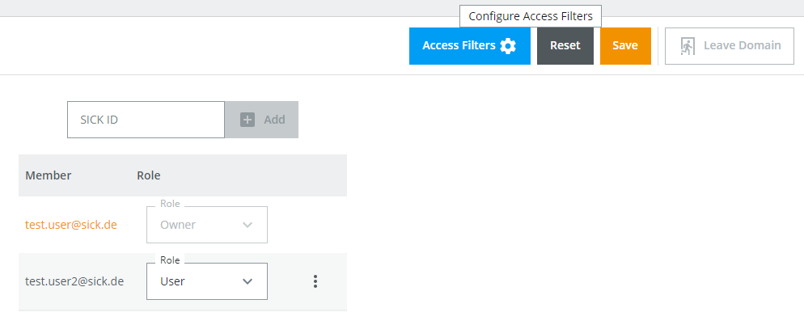The image size is (804, 325).
Task: Open the role combo box showing Owner
Action: pyautogui.click(x=206, y=225)
